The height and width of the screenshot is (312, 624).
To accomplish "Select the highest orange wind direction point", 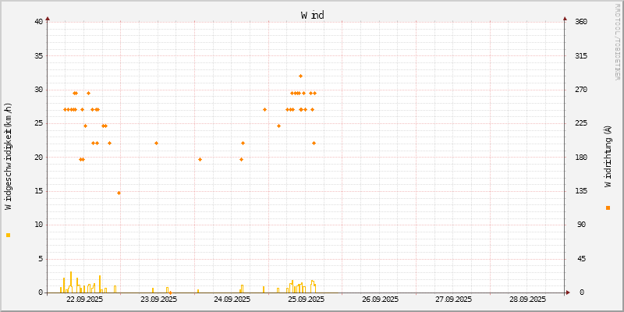I will (300, 76).
